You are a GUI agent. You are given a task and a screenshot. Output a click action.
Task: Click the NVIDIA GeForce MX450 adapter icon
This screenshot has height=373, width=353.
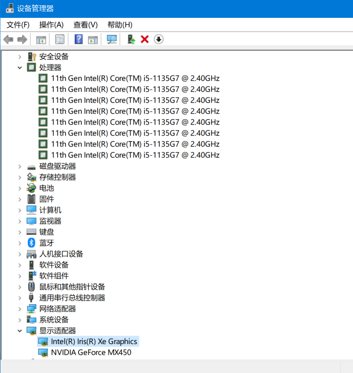point(43,353)
